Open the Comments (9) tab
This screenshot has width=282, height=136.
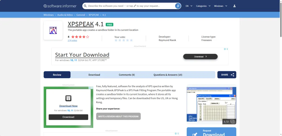[x=127, y=75]
